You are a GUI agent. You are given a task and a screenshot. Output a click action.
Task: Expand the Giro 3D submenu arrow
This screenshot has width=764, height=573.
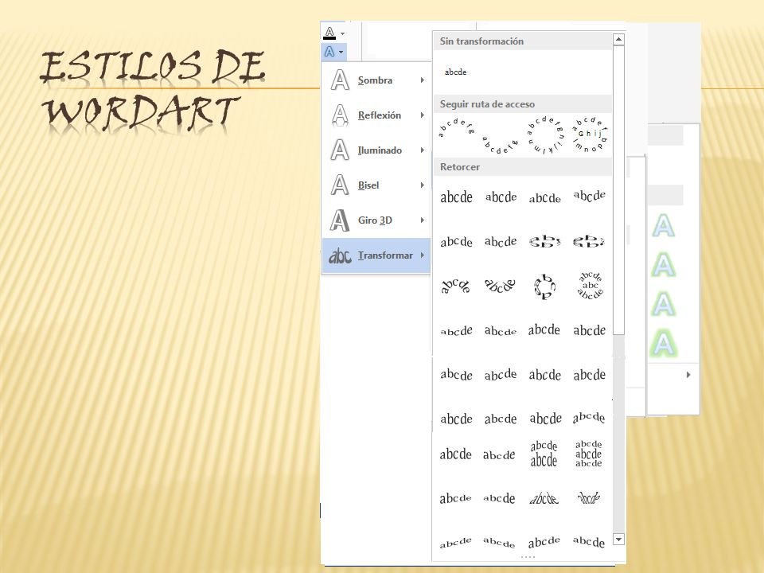pyautogui.click(x=423, y=220)
